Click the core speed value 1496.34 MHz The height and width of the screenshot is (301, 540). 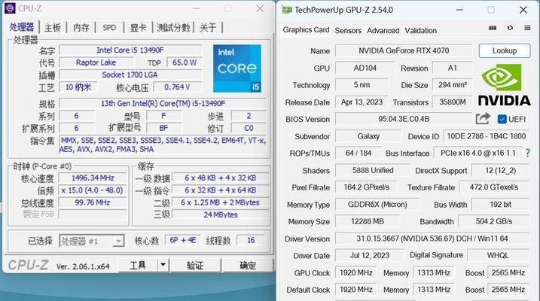click(93, 178)
